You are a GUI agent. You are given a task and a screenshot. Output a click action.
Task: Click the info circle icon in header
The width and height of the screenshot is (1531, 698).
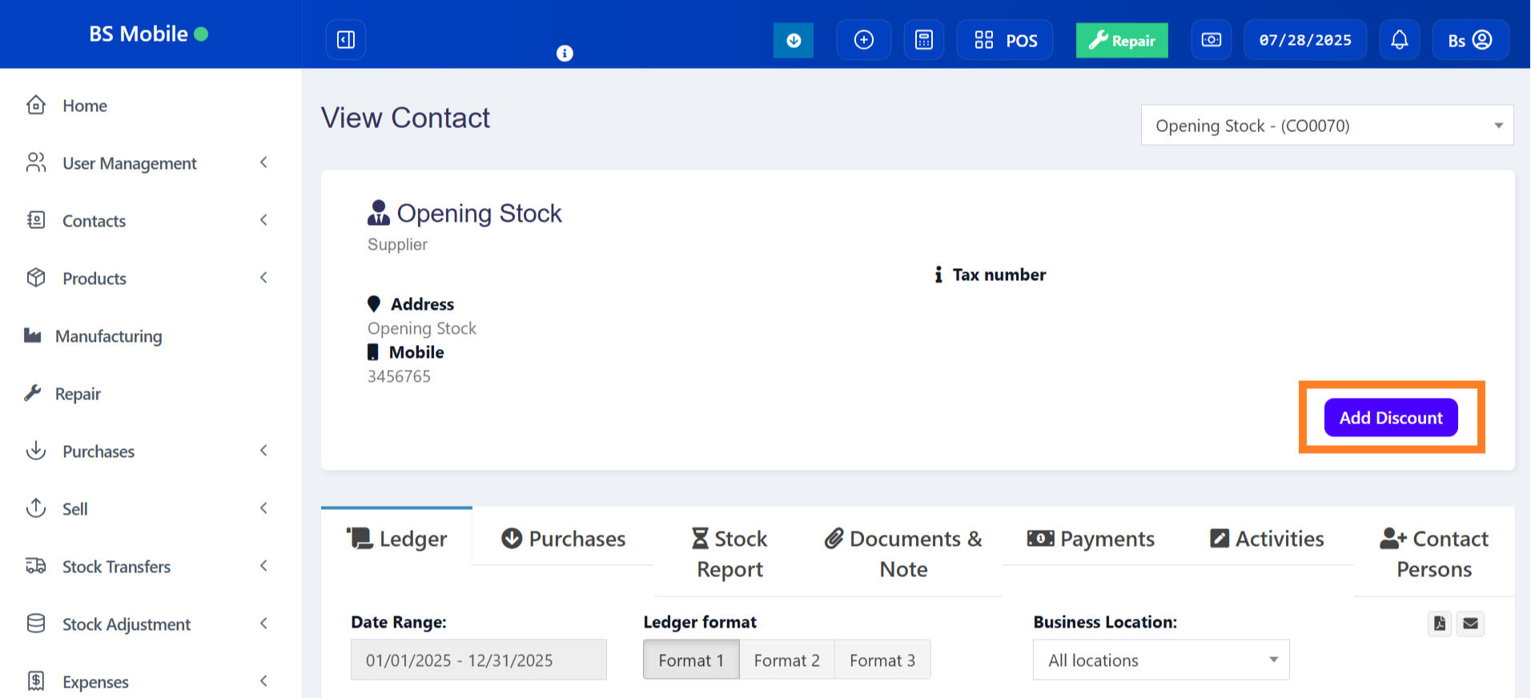click(565, 54)
